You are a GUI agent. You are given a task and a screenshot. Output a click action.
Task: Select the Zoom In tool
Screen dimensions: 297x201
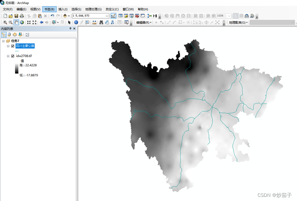(x=5, y=22)
